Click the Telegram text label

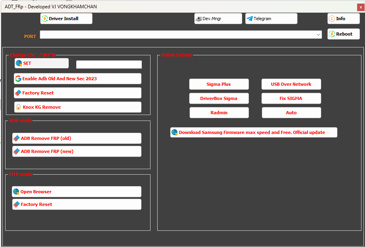pos(262,19)
